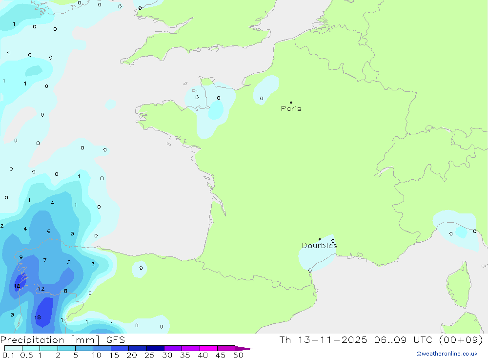Select the Dourbies location dot marker

click(x=320, y=239)
